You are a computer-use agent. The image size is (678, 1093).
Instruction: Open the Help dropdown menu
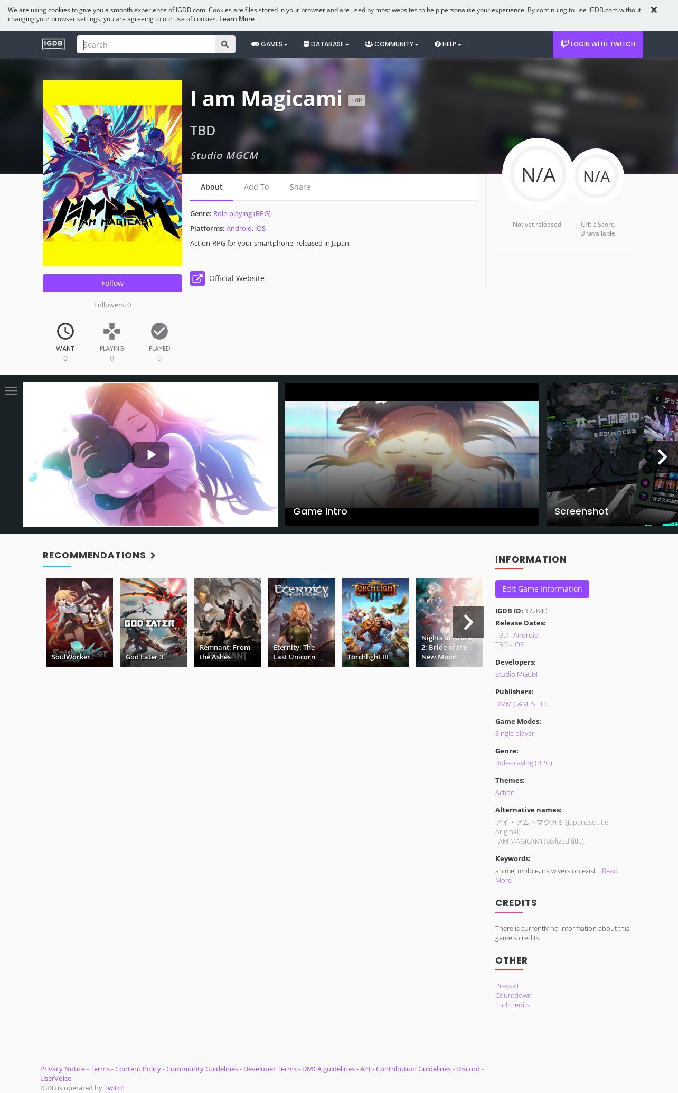pos(448,44)
